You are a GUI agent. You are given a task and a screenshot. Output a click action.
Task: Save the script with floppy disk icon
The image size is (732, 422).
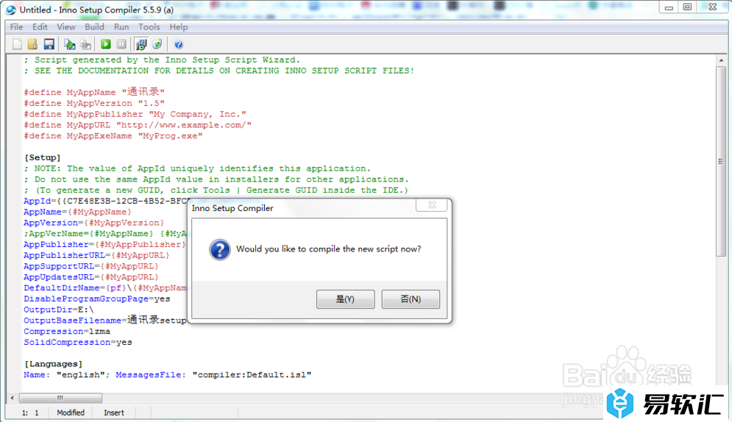point(49,44)
